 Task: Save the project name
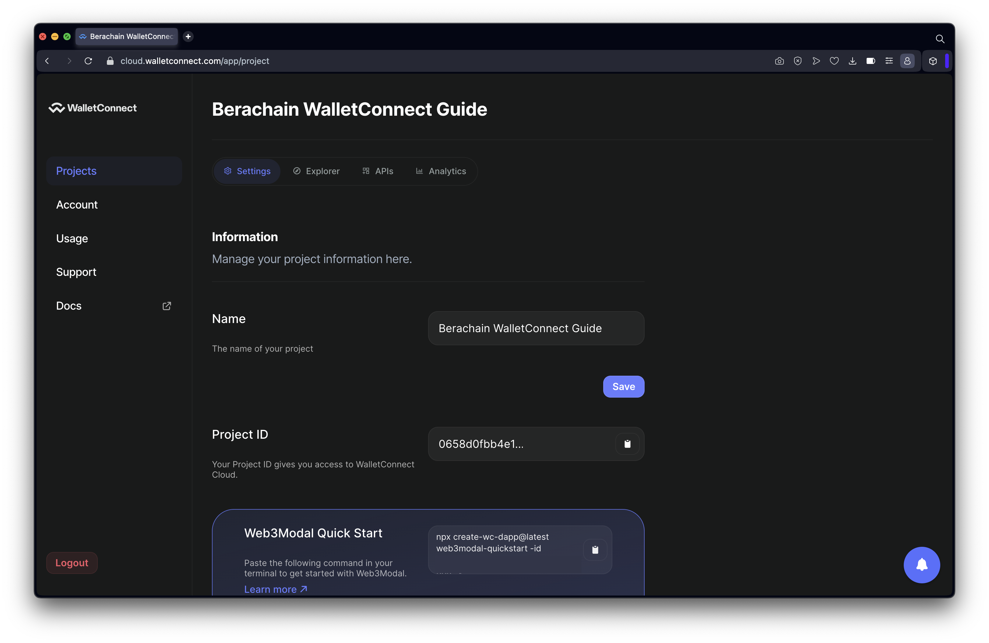(624, 387)
